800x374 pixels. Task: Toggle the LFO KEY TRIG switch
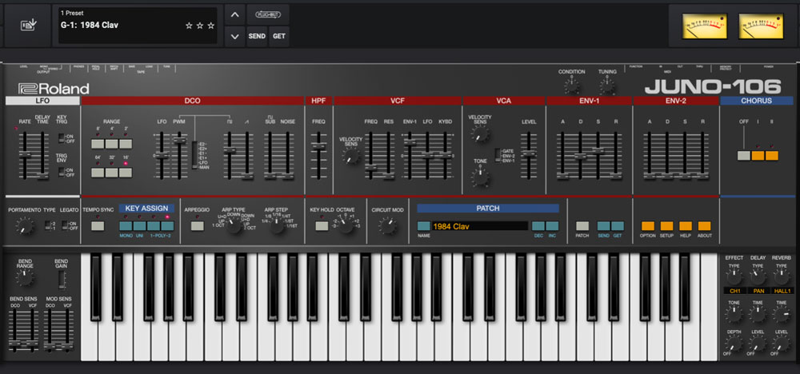click(x=62, y=137)
